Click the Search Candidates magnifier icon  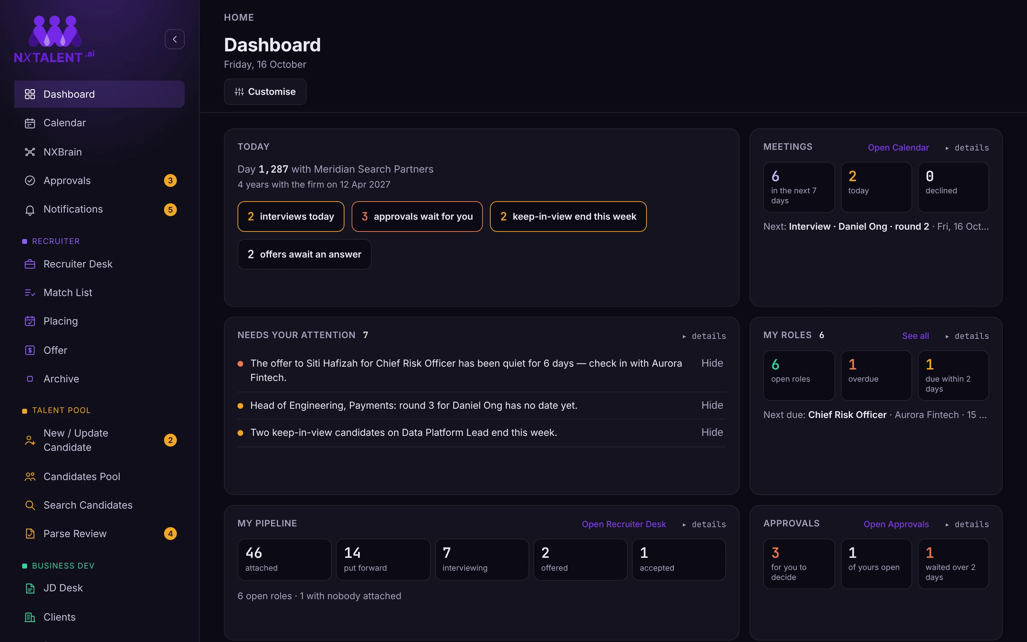(x=30, y=505)
